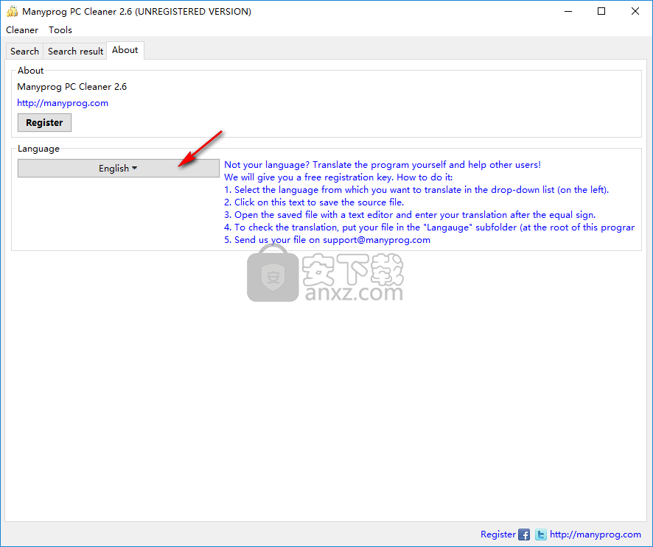Click the "Open the saved file" instruction line

(x=410, y=215)
